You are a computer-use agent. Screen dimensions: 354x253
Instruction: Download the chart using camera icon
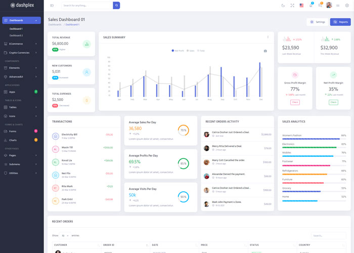[265, 51]
